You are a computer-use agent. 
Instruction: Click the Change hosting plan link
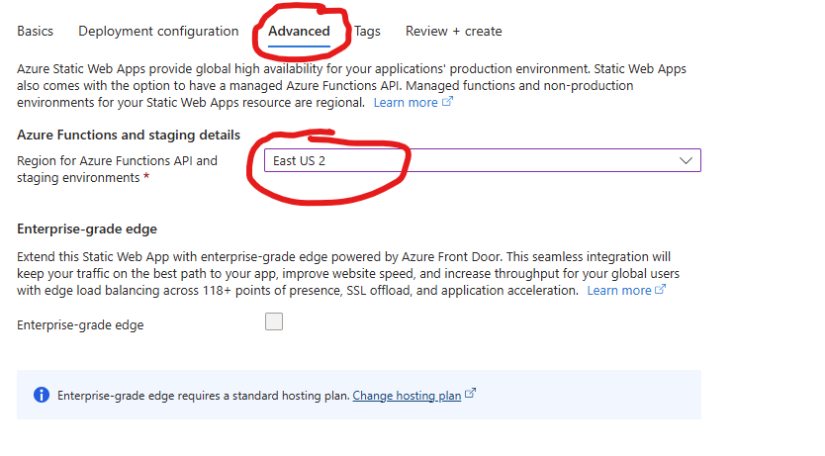[x=407, y=396]
